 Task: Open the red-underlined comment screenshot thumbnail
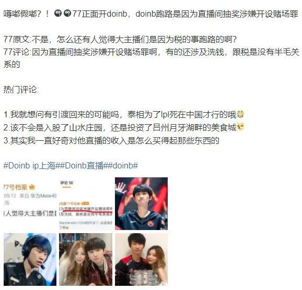click(86, 203)
